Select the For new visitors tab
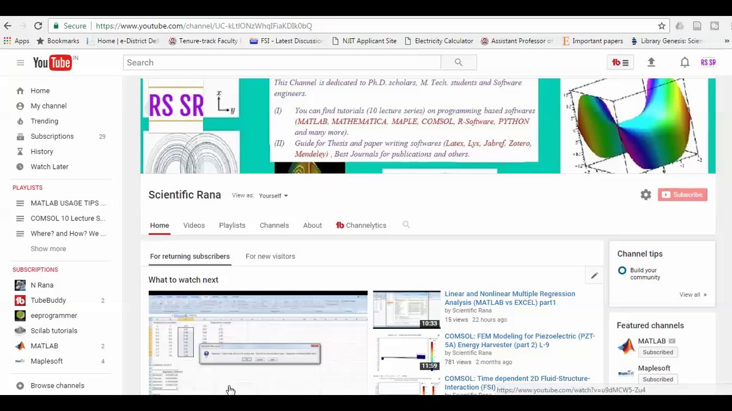 point(270,256)
